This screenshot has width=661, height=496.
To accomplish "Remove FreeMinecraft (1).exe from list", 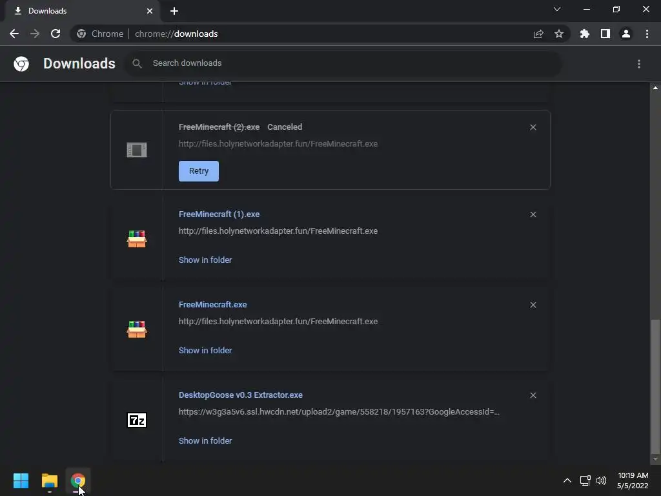I will point(533,214).
